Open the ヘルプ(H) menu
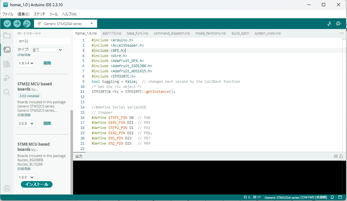Screen dimensions: 347x201 pyautogui.click(x=69, y=14)
